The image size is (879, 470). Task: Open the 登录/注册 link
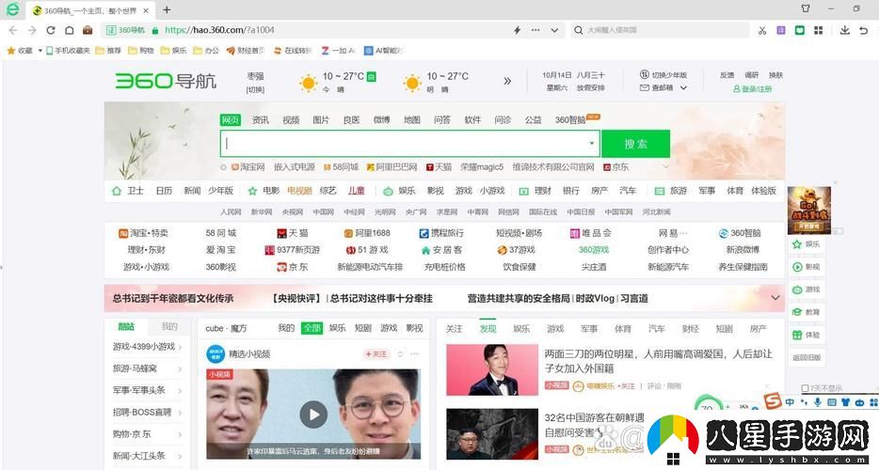point(755,89)
